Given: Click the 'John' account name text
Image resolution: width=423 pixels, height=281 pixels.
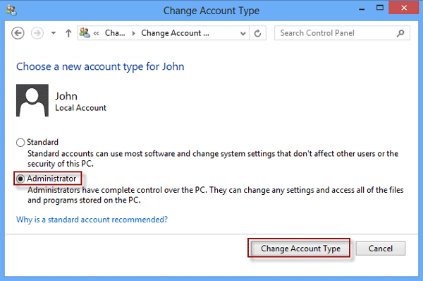Looking at the screenshot, I should tap(66, 96).
